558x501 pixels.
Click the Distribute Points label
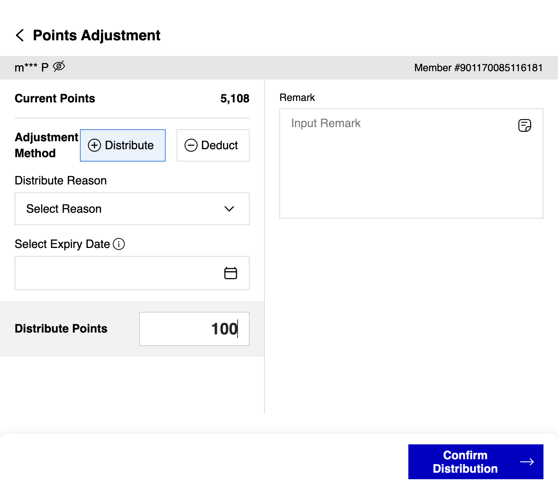tap(61, 329)
